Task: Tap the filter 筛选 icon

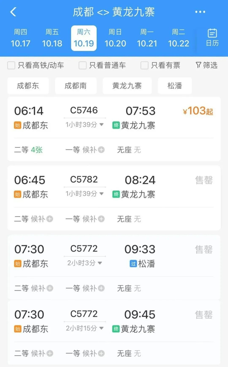Action: [x=207, y=65]
